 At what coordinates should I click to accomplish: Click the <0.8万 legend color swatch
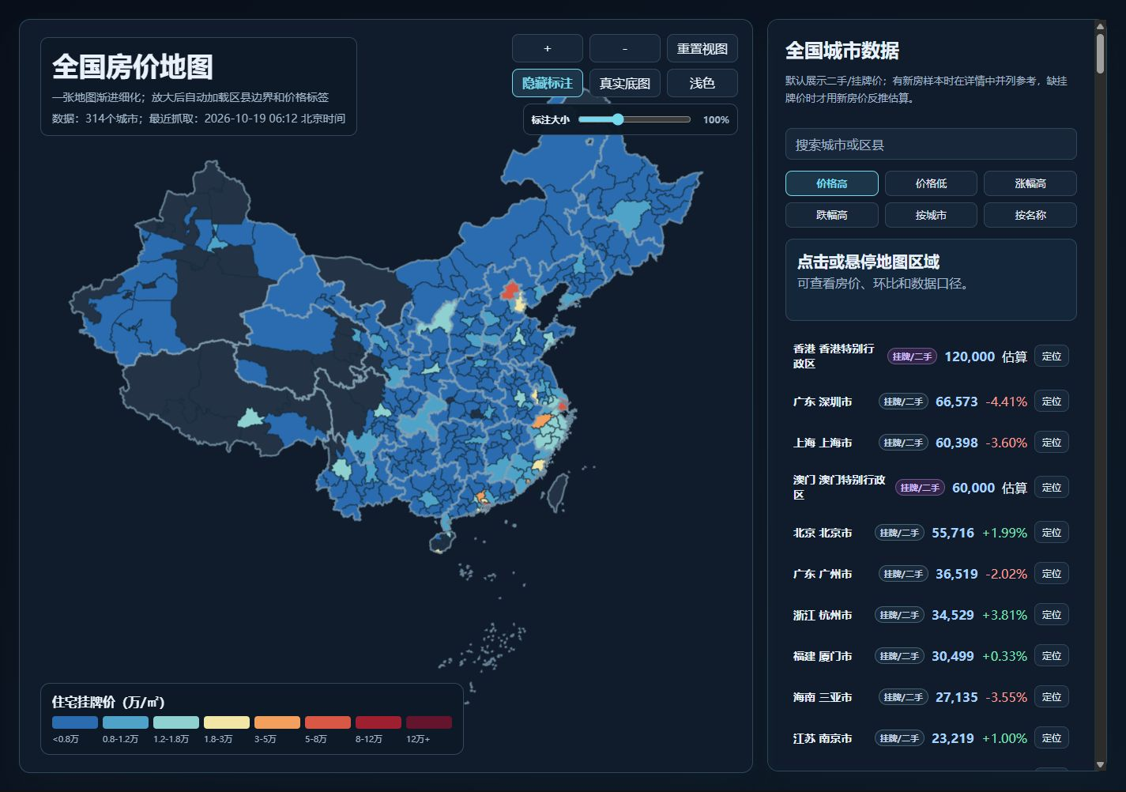(x=75, y=722)
